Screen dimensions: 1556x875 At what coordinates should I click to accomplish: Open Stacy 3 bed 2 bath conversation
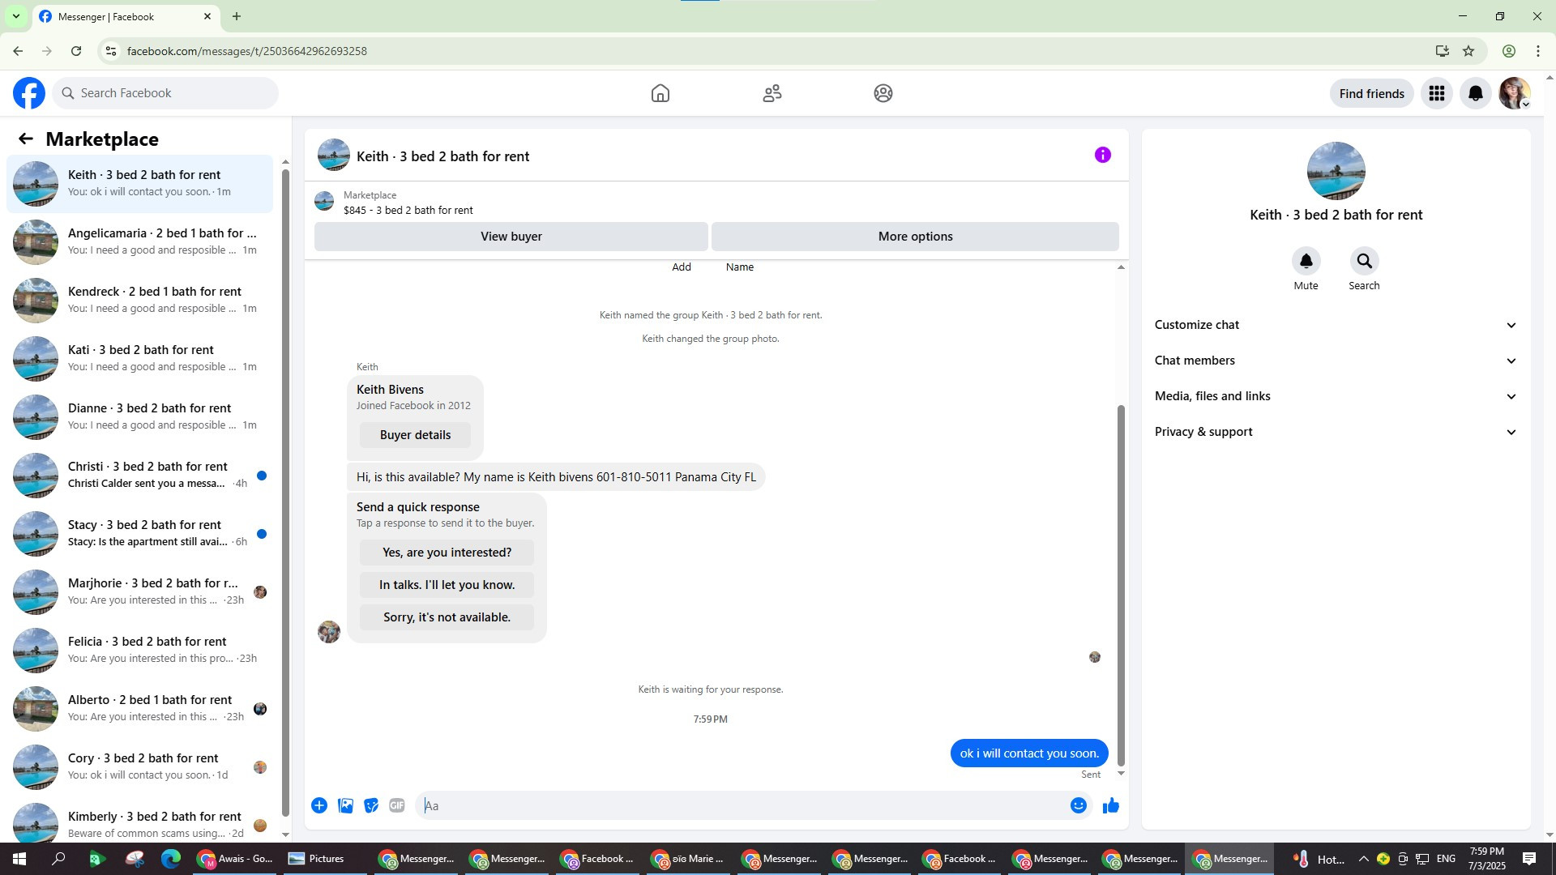[146, 533]
